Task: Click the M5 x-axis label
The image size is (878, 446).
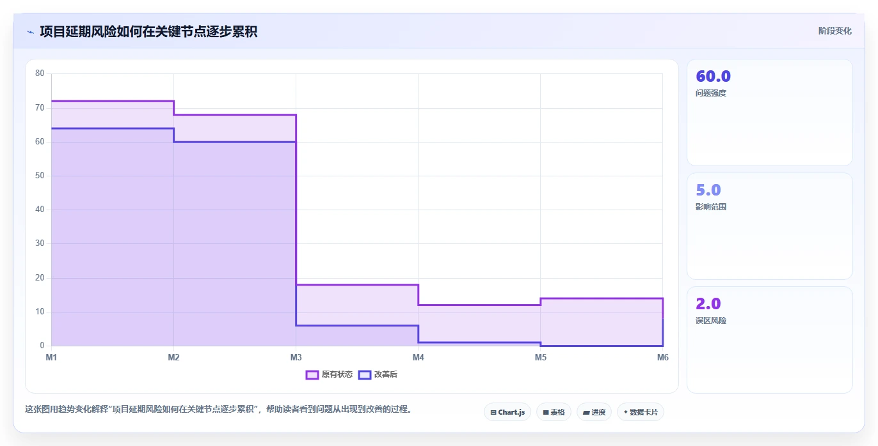Action: [x=540, y=357]
